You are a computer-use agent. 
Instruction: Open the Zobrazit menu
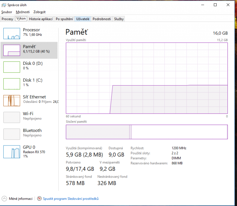tap(39, 12)
